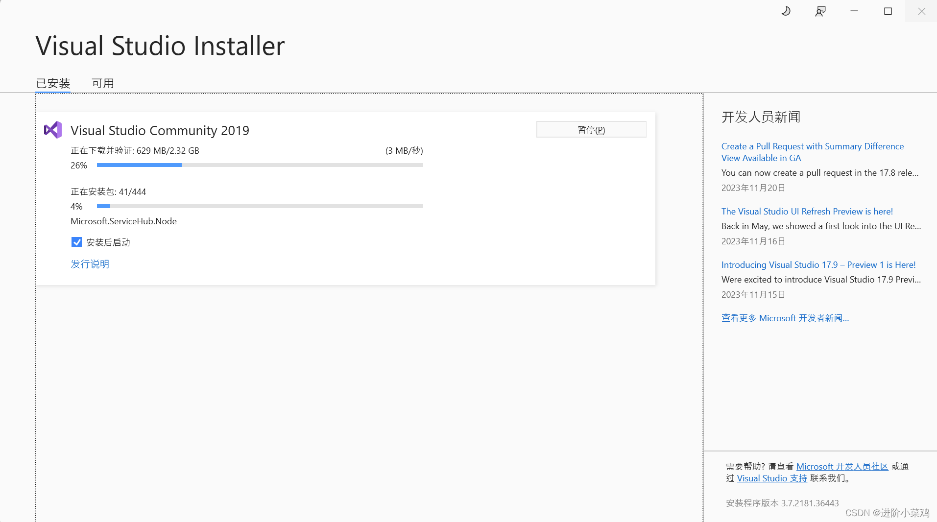Image resolution: width=937 pixels, height=522 pixels.
Task: Disable the 安装后启动 checkbox
Action: coord(76,241)
